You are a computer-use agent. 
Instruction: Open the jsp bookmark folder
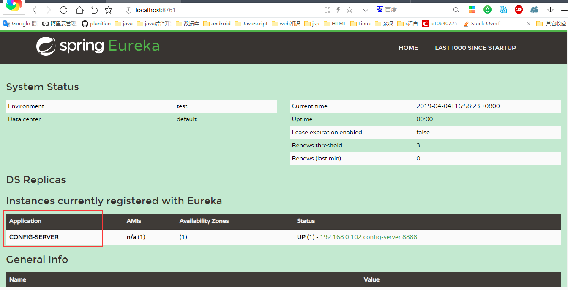[312, 24]
